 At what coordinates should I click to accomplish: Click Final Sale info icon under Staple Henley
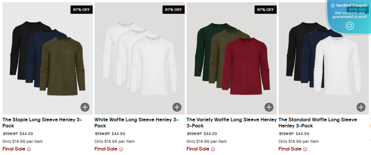tap(29, 149)
